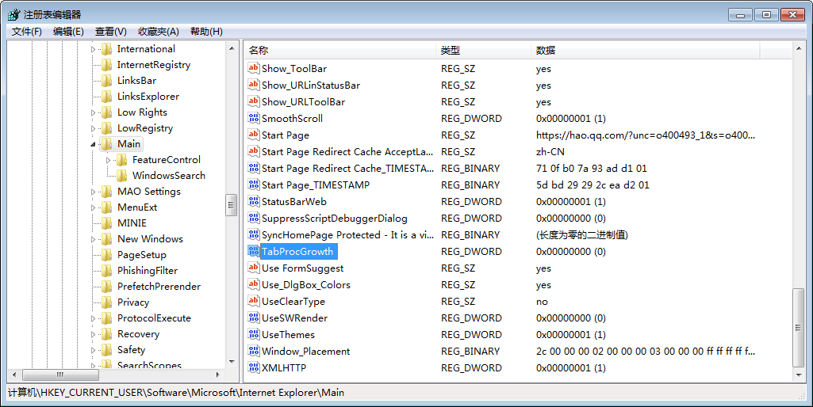Viewport: 813px width, 407px height.
Task: Click the status bar registry path
Action: coord(176,393)
